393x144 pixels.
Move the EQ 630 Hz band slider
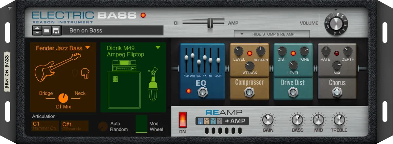point(199,62)
